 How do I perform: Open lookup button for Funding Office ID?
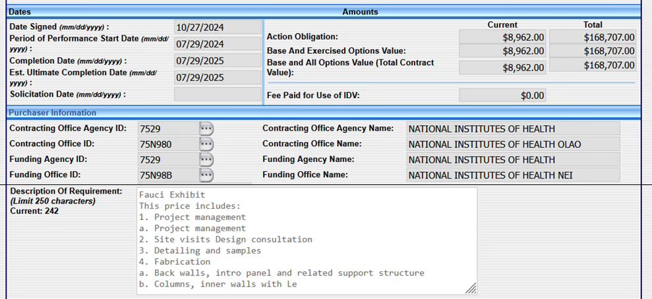[x=206, y=175]
